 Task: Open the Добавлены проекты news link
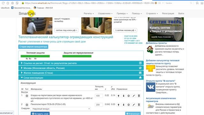[x=156, y=43]
